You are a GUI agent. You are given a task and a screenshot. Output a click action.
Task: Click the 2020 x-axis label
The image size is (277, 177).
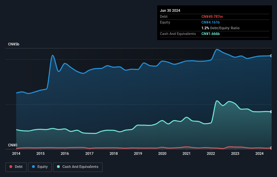tap(162, 153)
